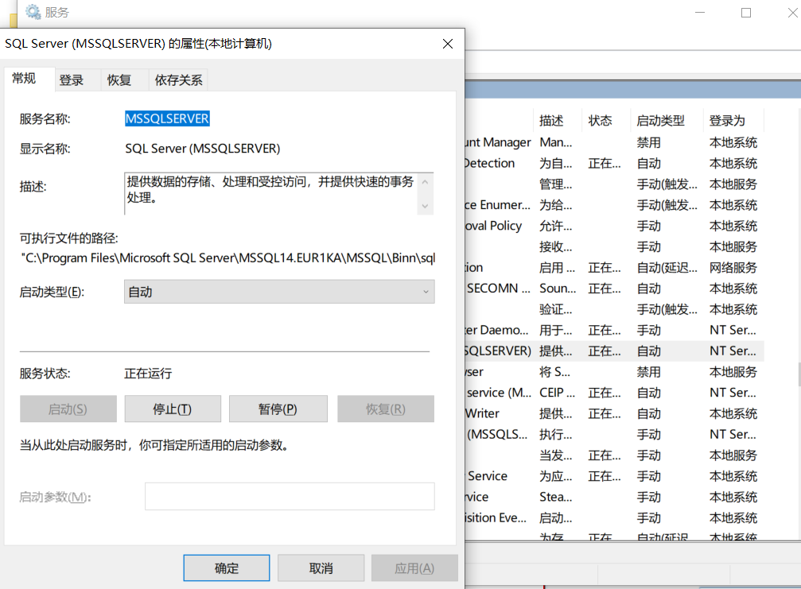This screenshot has width=801, height=589.
Task: Click the description text 提供数据的存储
Action: click(270, 189)
